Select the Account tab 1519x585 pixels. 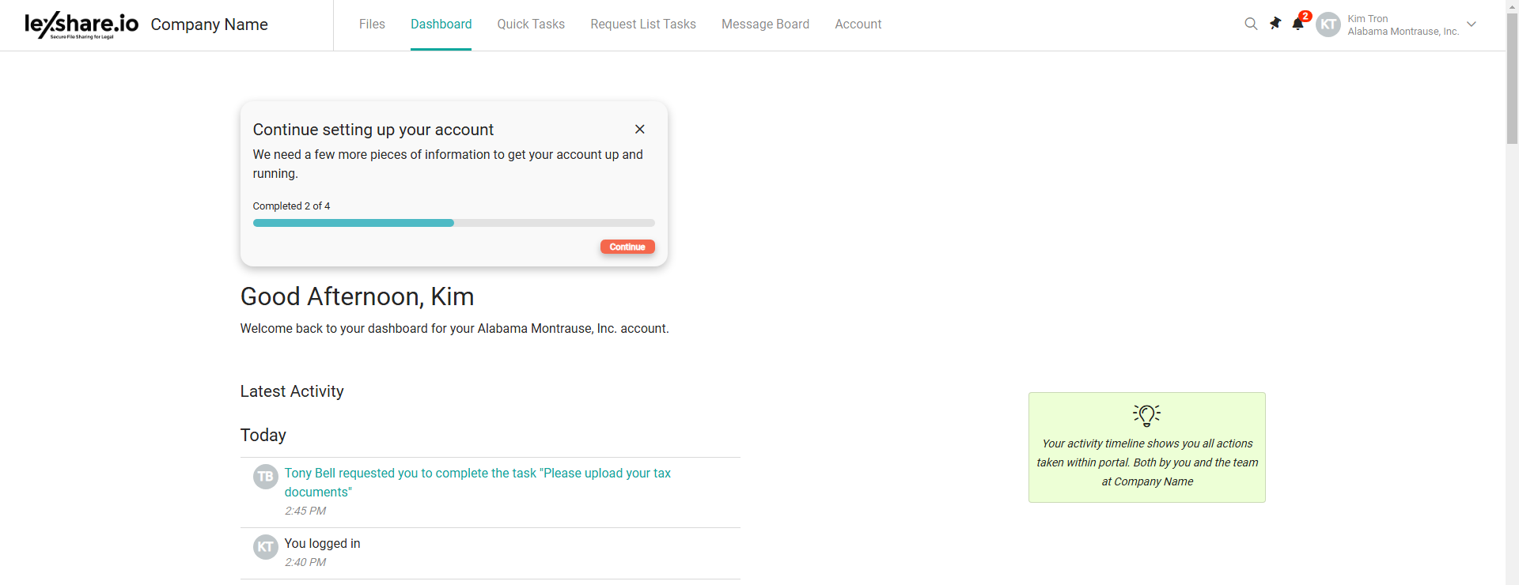858,25
